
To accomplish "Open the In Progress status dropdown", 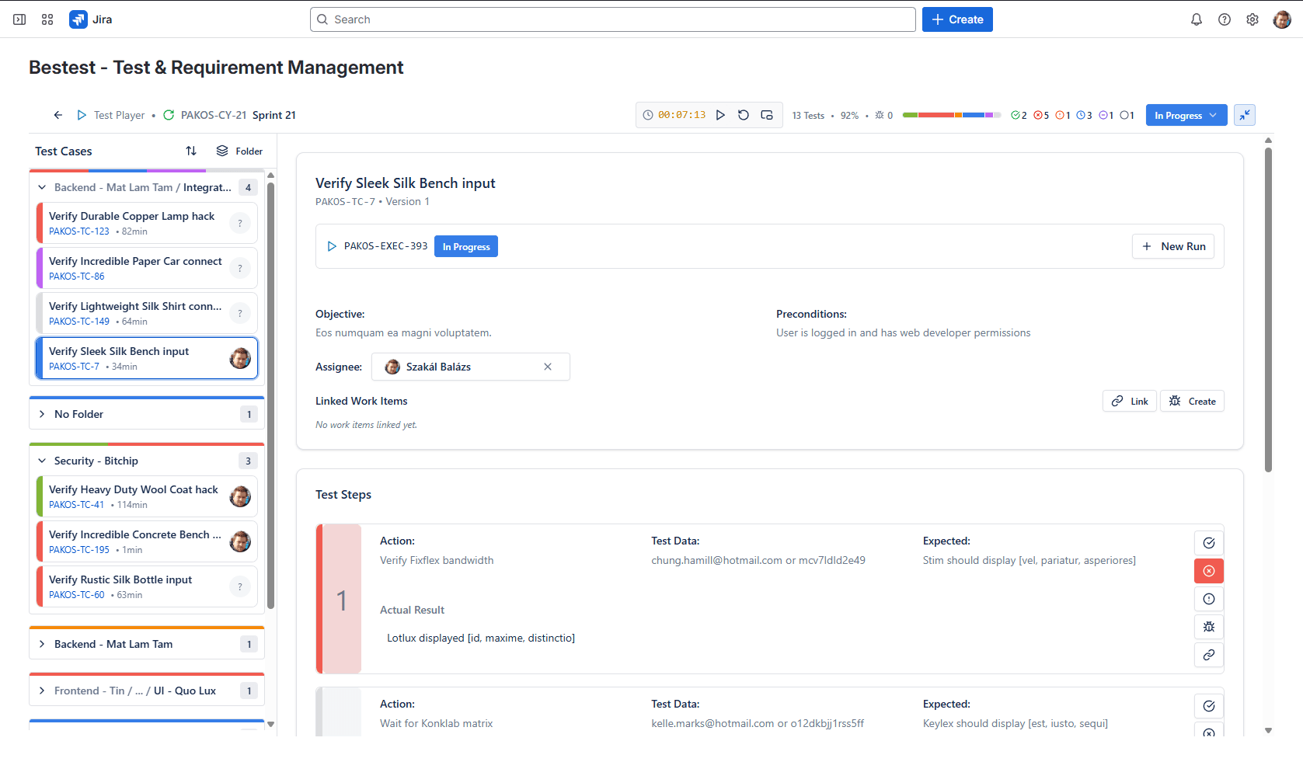I will pyautogui.click(x=1186, y=114).
